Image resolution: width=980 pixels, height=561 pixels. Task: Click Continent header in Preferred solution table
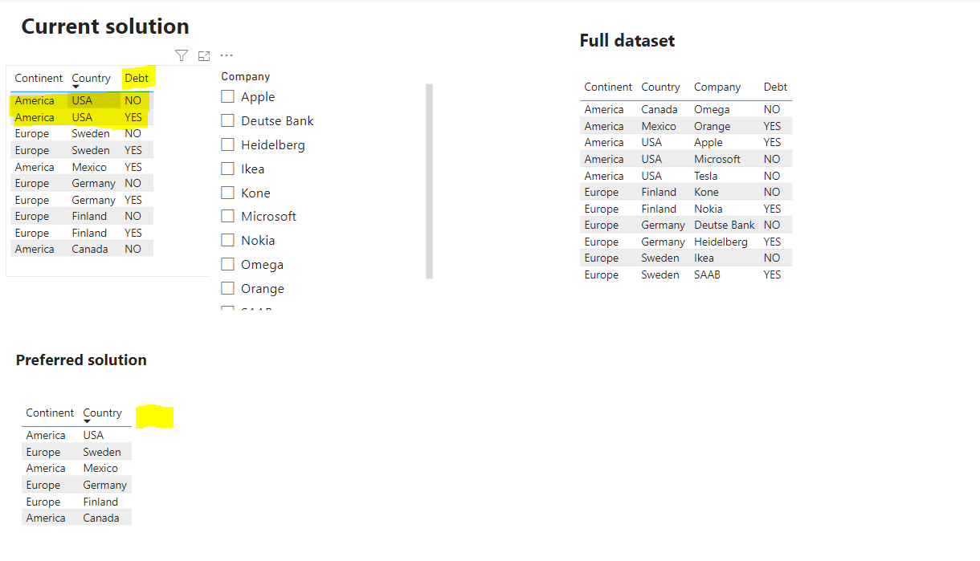[50, 413]
